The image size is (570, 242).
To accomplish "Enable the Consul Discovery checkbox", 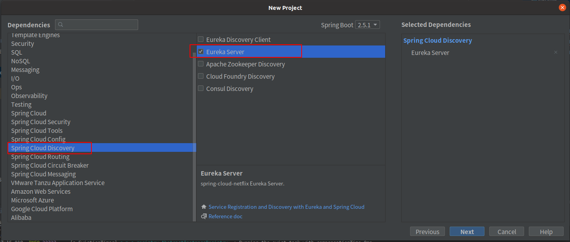I will [201, 89].
